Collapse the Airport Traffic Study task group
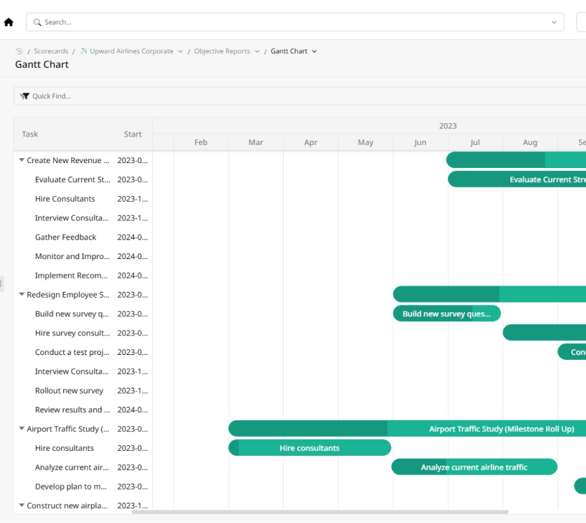 point(22,429)
